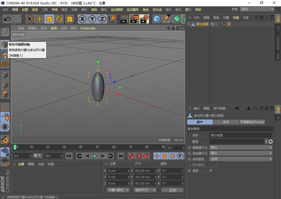This screenshot has height=199, width=281.
Task: Open the 绝对尺寸 dropdown
Action: click(x=145, y=190)
